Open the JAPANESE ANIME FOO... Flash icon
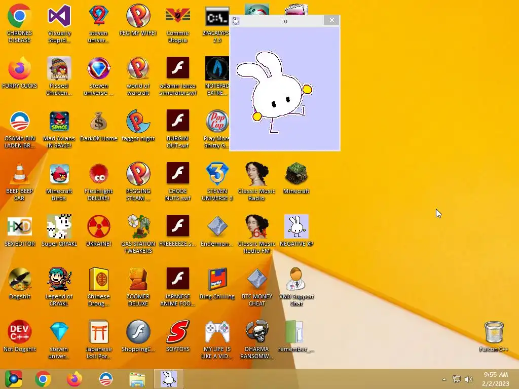Screen dimensions: 519x389 [x=177, y=279]
